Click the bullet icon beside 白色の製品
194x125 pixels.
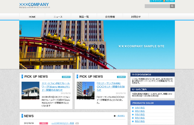click(x=133, y=108)
